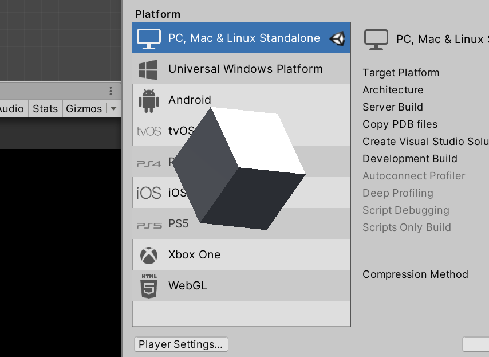
Task: Click the Architecture label
Action: [393, 90]
